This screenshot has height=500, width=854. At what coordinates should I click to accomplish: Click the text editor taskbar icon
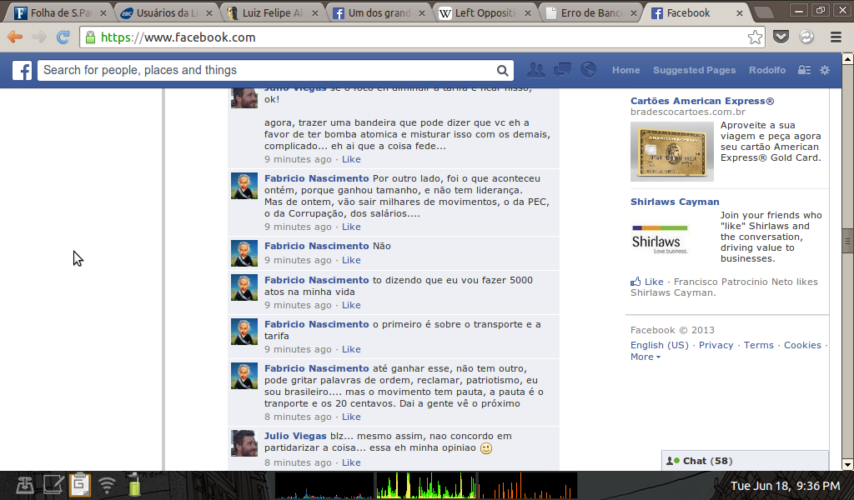(x=53, y=484)
